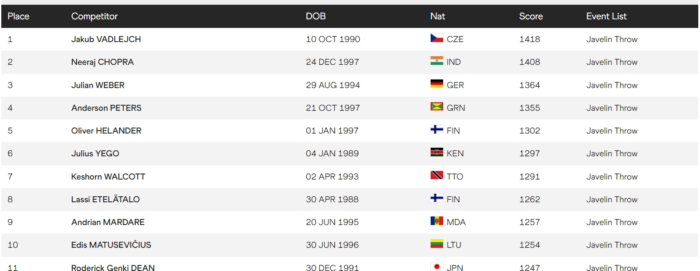Image resolution: width=700 pixels, height=271 pixels.
Task: Open Neeraj CHOPRA competitor profile
Action: pos(102,62)
